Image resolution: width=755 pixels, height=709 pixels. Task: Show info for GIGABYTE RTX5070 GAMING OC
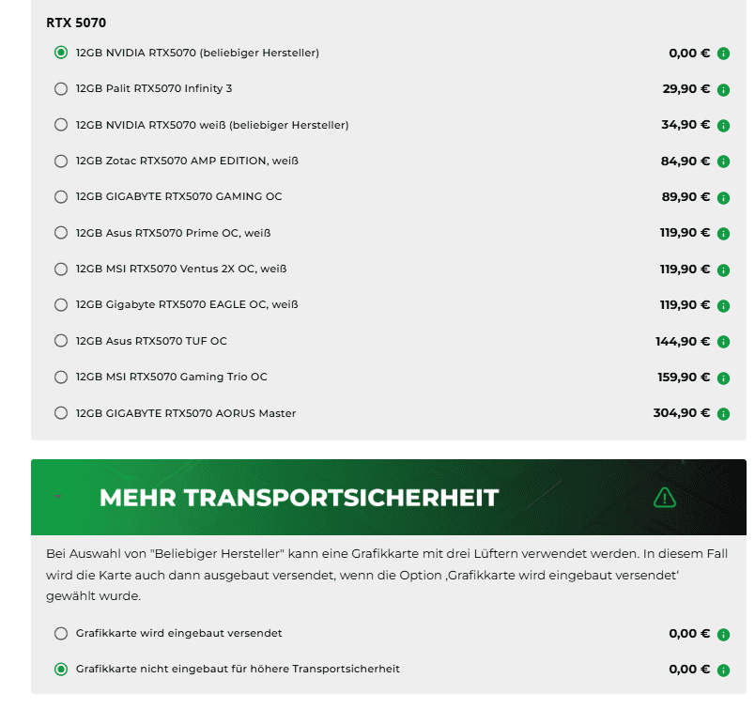coord(723,197)
